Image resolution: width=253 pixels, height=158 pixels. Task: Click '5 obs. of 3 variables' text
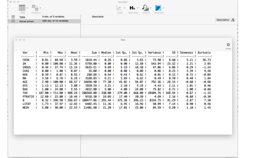pos(53,17)
